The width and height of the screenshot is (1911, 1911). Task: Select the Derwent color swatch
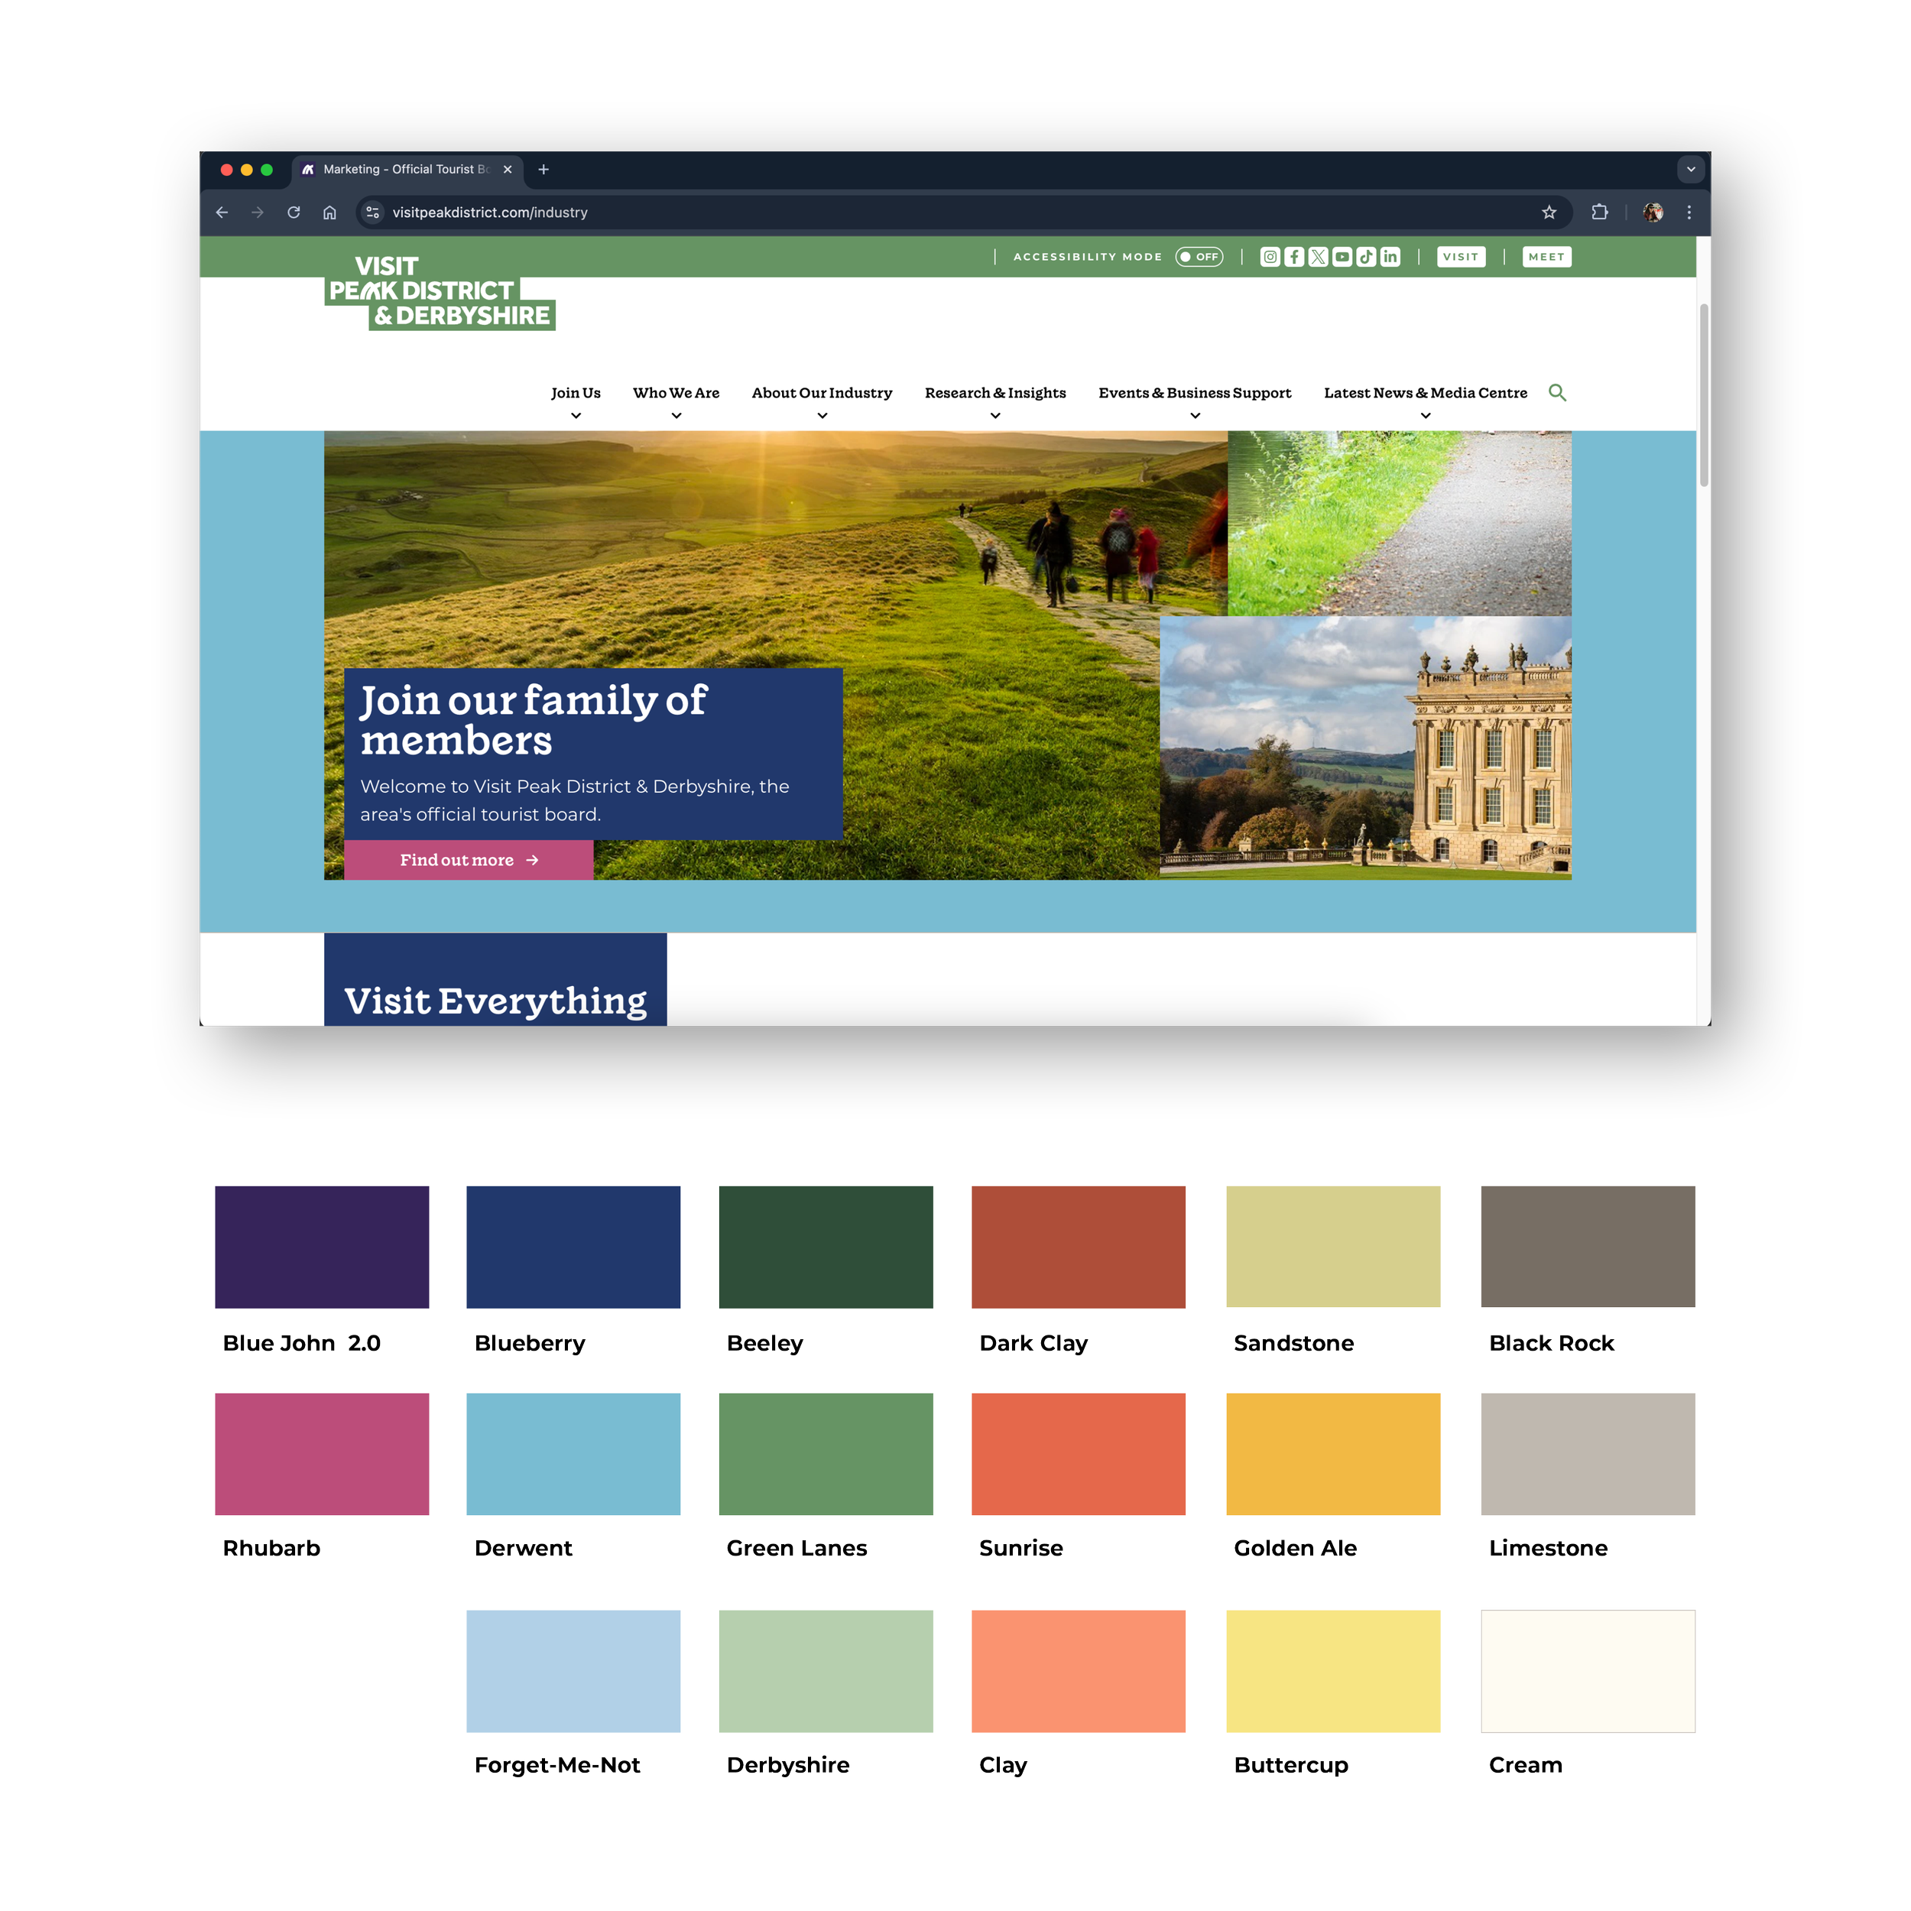[574, 1454]
